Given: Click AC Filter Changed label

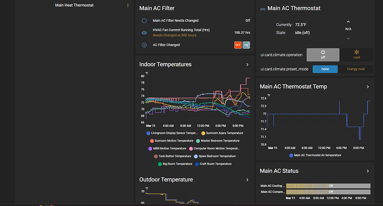Looking at the screenshot, I should click(166, 45).
